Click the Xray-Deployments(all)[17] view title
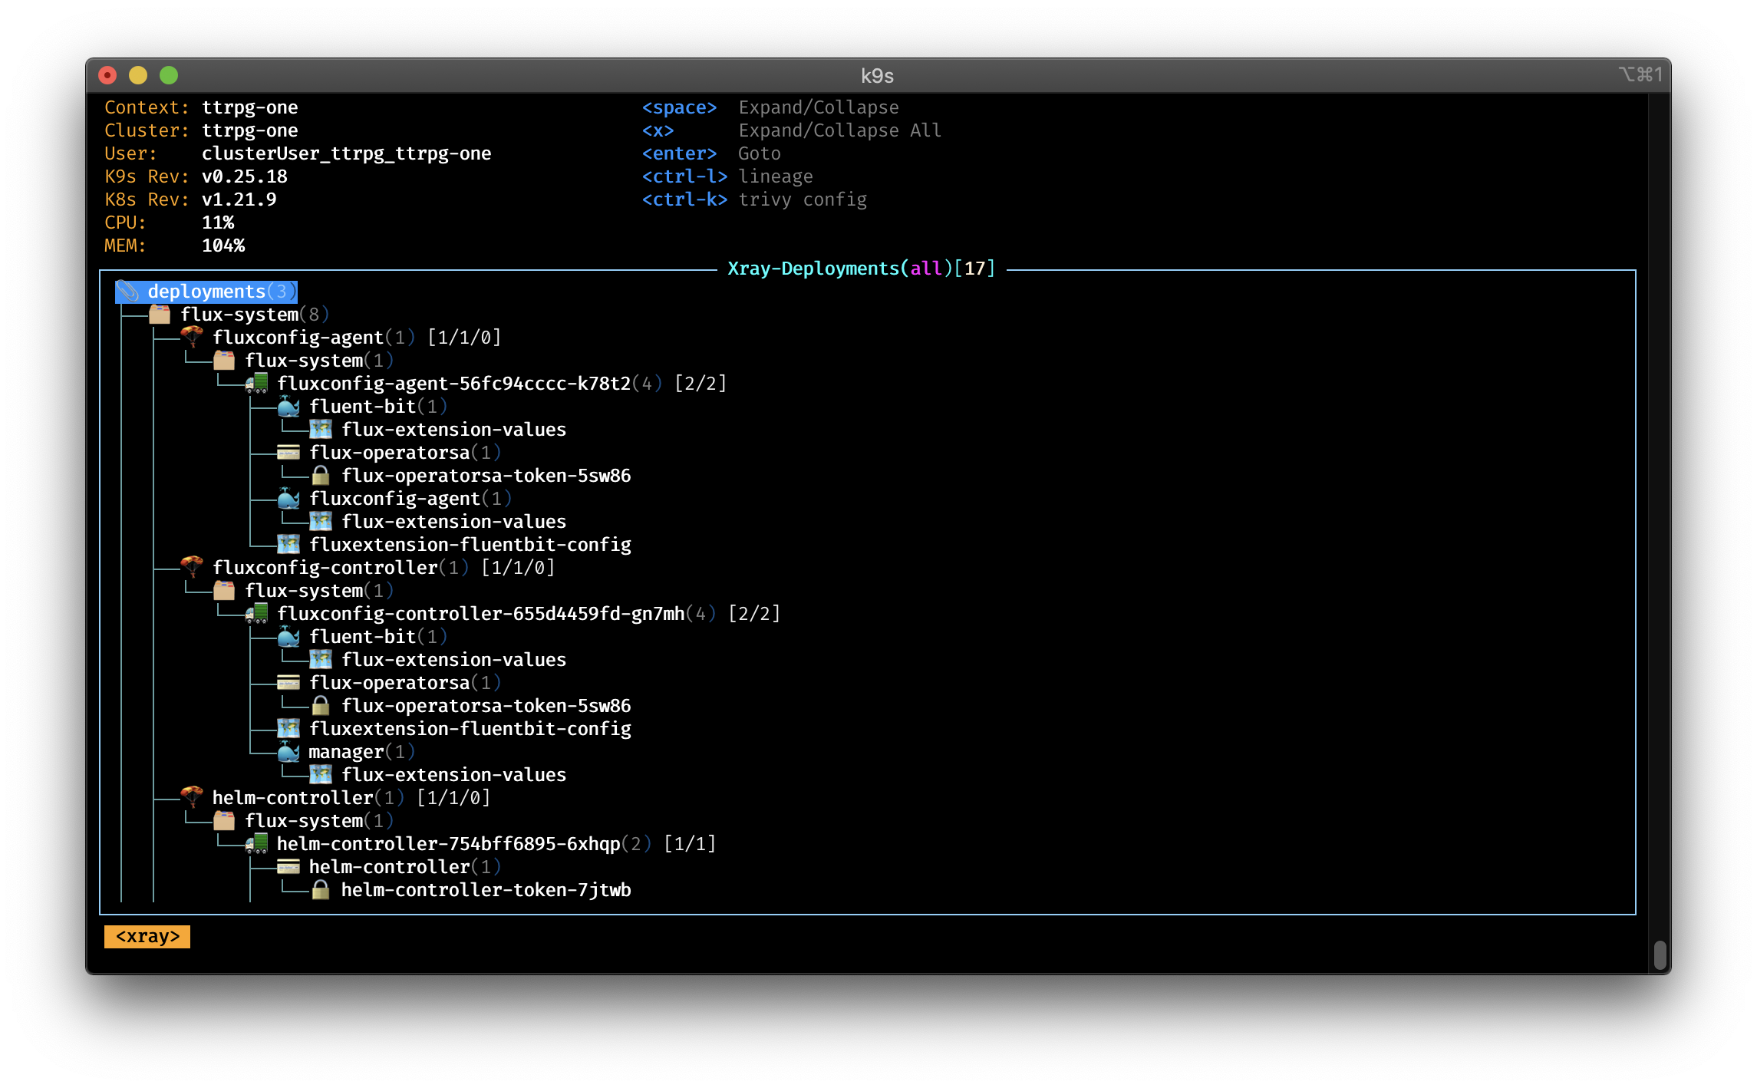The image size is (1757, 1088). tap(861, 269)
